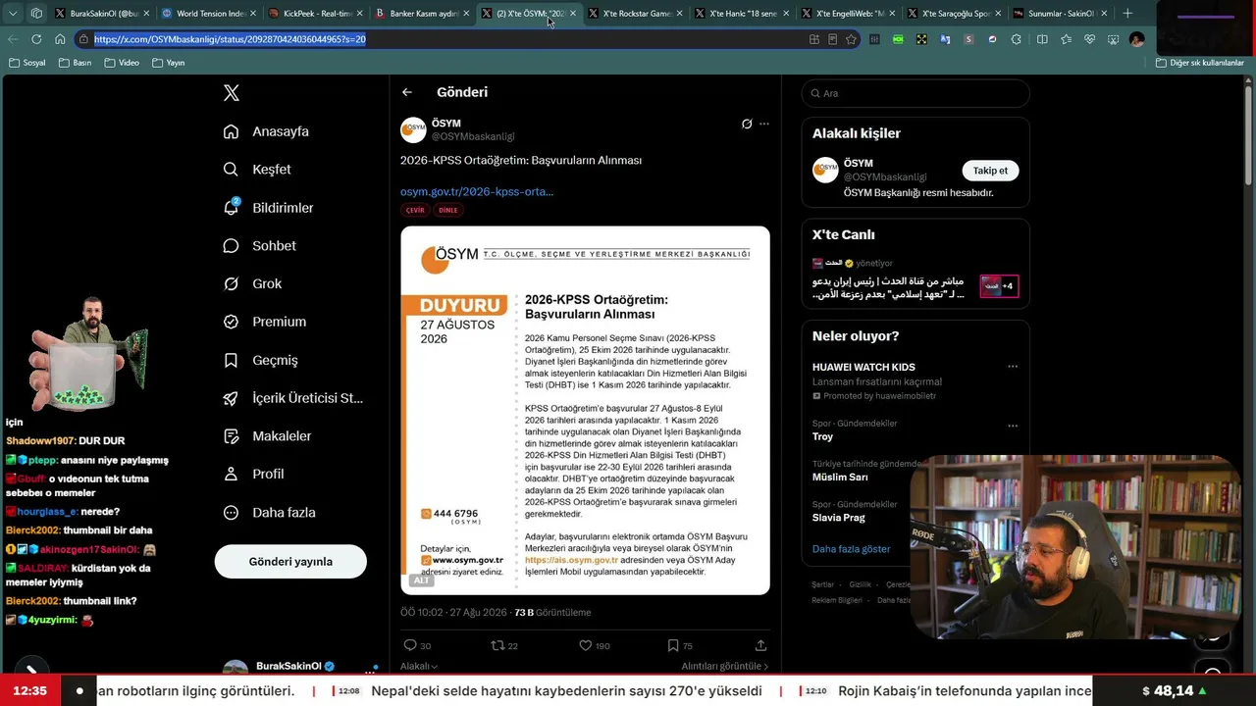Click the share icon under the post
The width and height of the screenshot is (1256, 706).
(760, 645)
